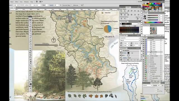Hide the mountains layer eye icon
179x101 pixels.
(143, 52)
